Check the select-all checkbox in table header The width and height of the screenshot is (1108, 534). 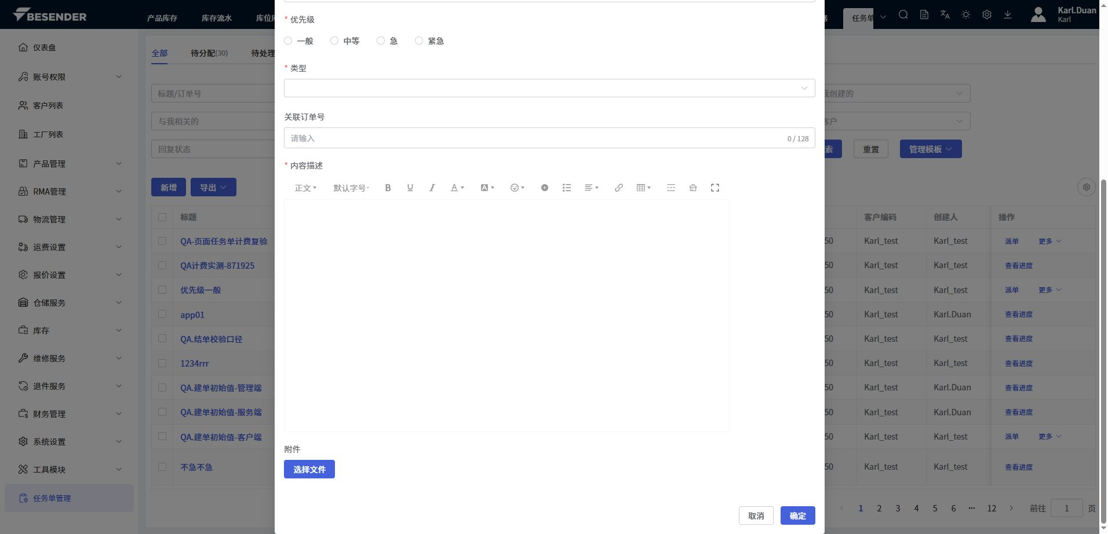click(162, 217)
